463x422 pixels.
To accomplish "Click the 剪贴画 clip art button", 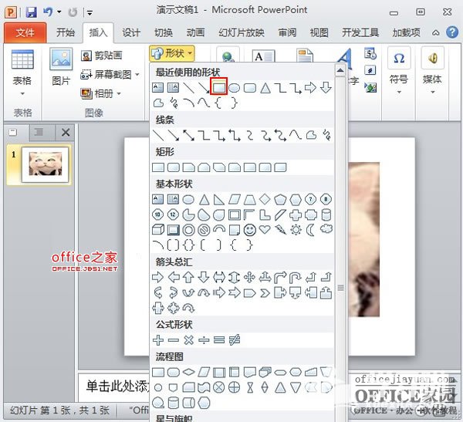I will point(102,56).
